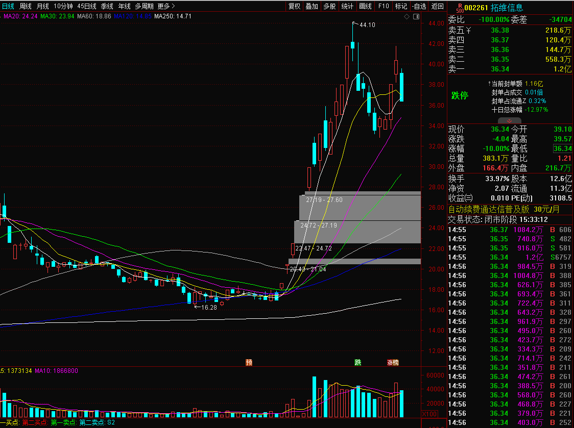Click the 22.47 - 24.72 gap zone label

pyautogui.click(x=314, y=248)
